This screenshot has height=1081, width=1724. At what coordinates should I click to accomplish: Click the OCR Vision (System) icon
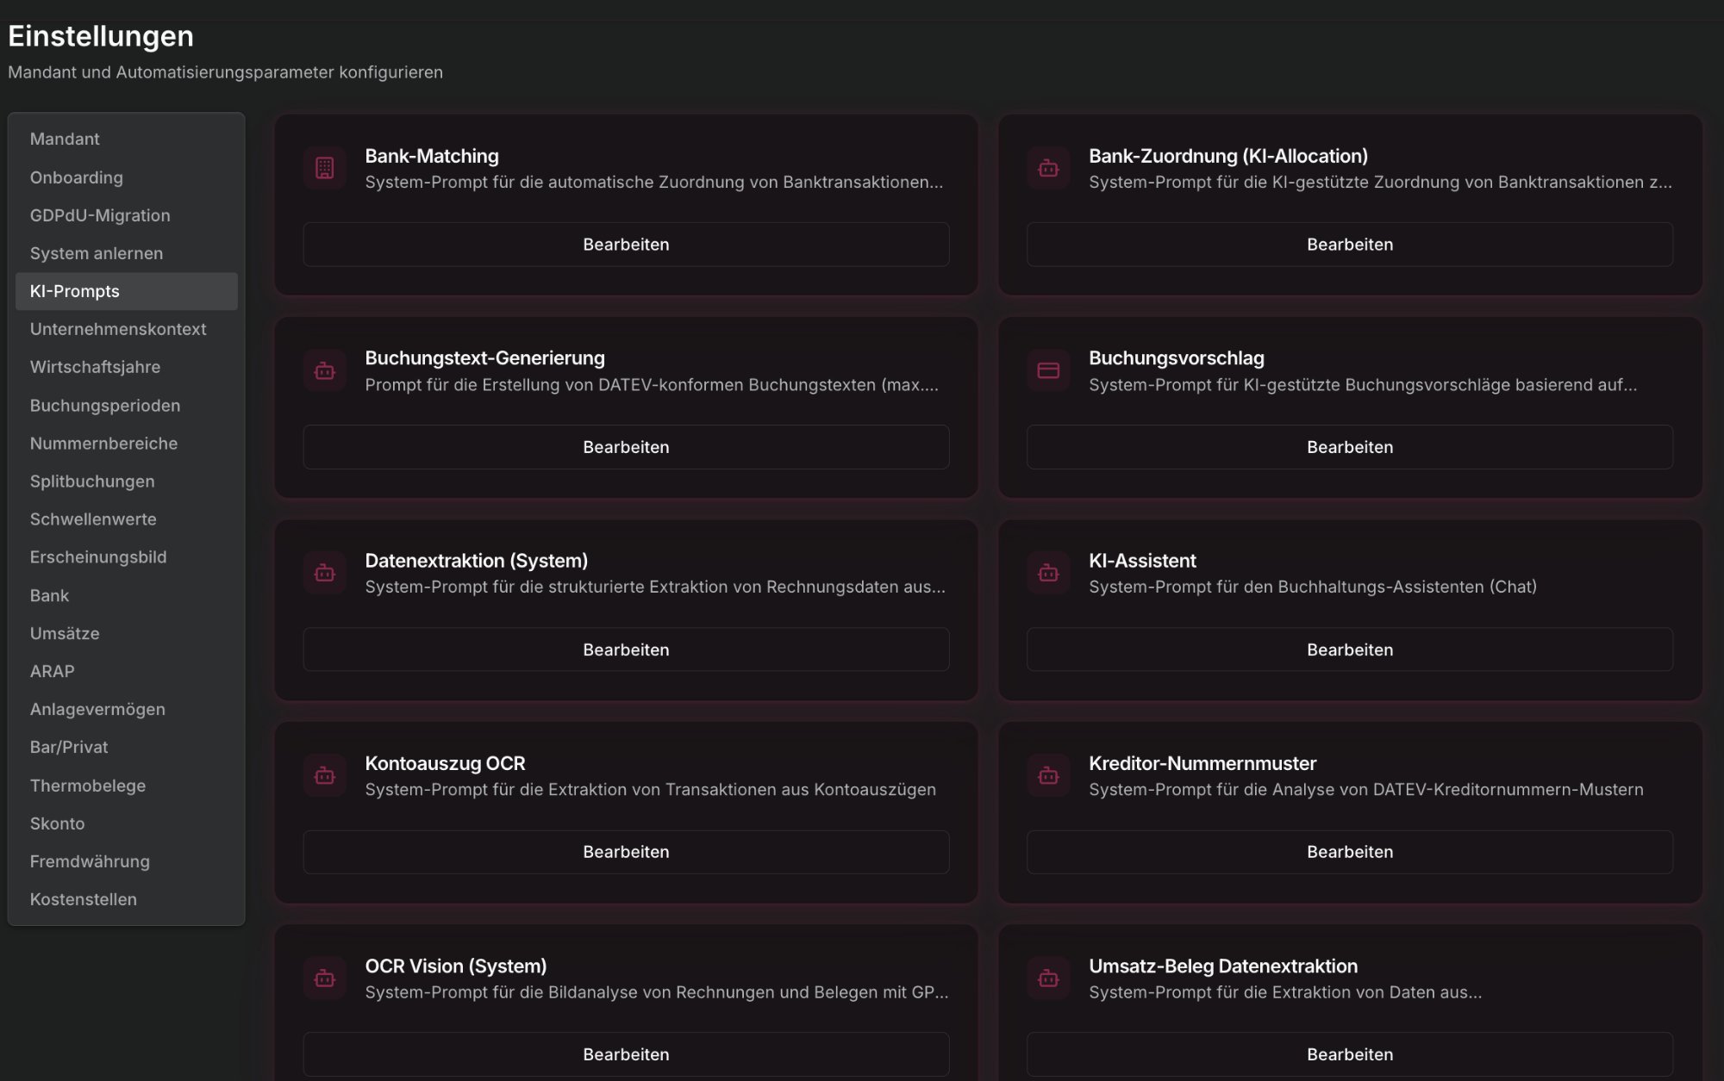coord(324,978)
